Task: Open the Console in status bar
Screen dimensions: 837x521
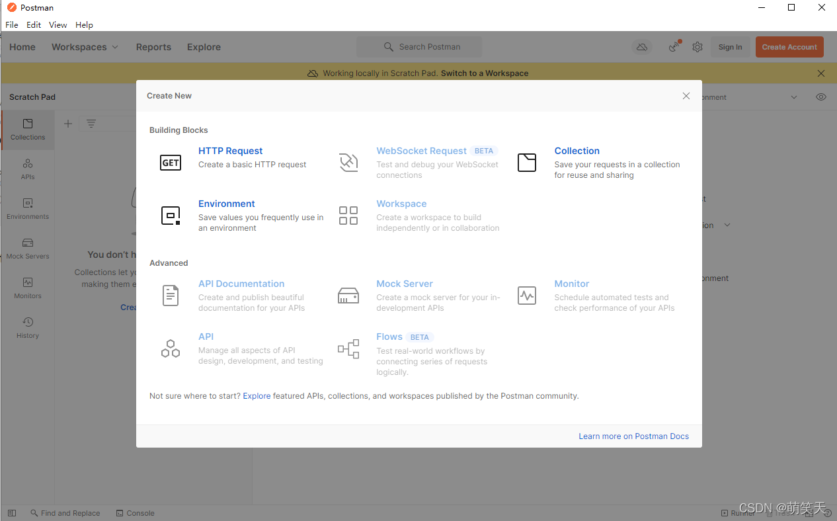Action: 135,513
